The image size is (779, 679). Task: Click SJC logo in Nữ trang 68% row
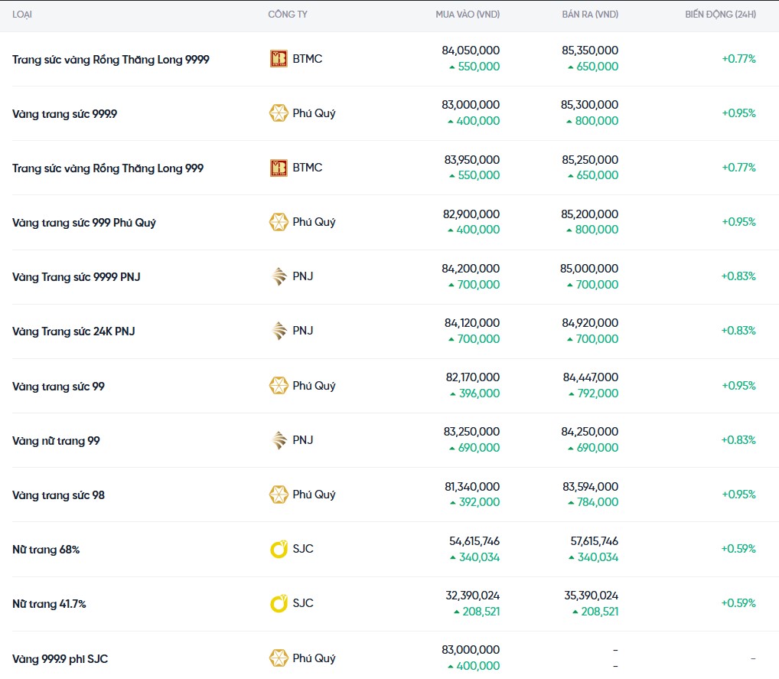279,549
